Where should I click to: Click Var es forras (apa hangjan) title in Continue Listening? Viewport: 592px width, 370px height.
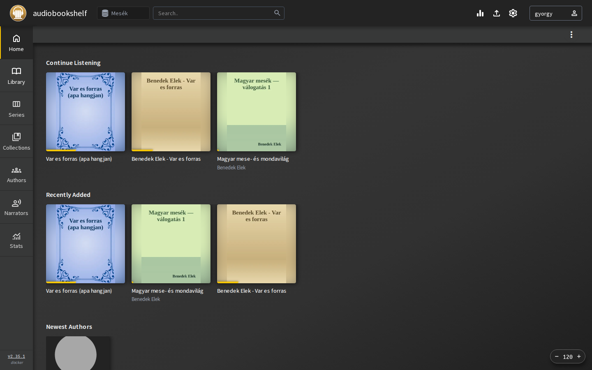(79, 159)
